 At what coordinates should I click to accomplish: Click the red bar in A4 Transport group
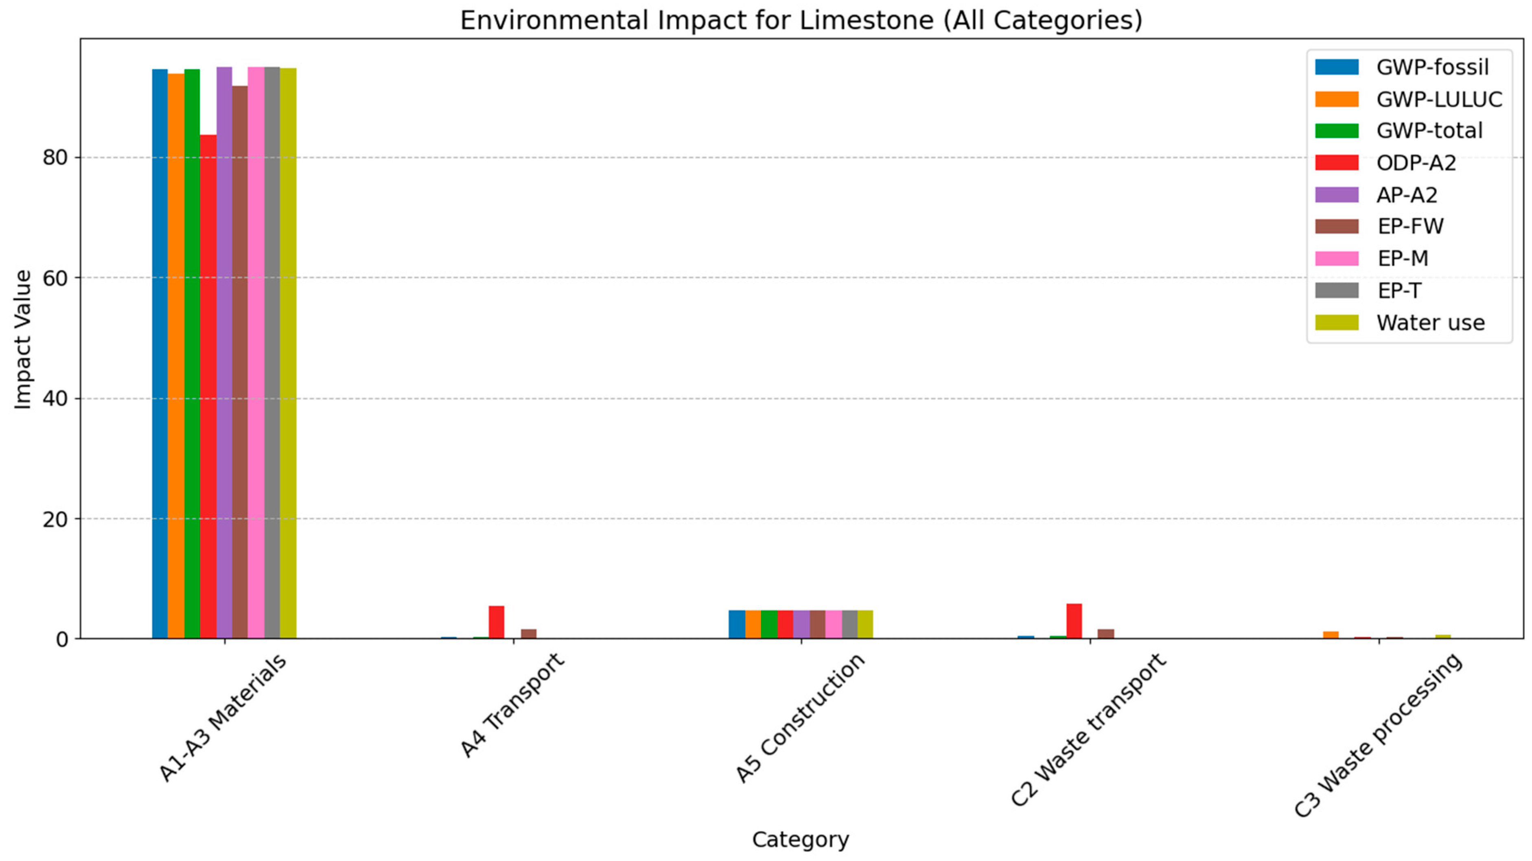[x=497, y=622]
